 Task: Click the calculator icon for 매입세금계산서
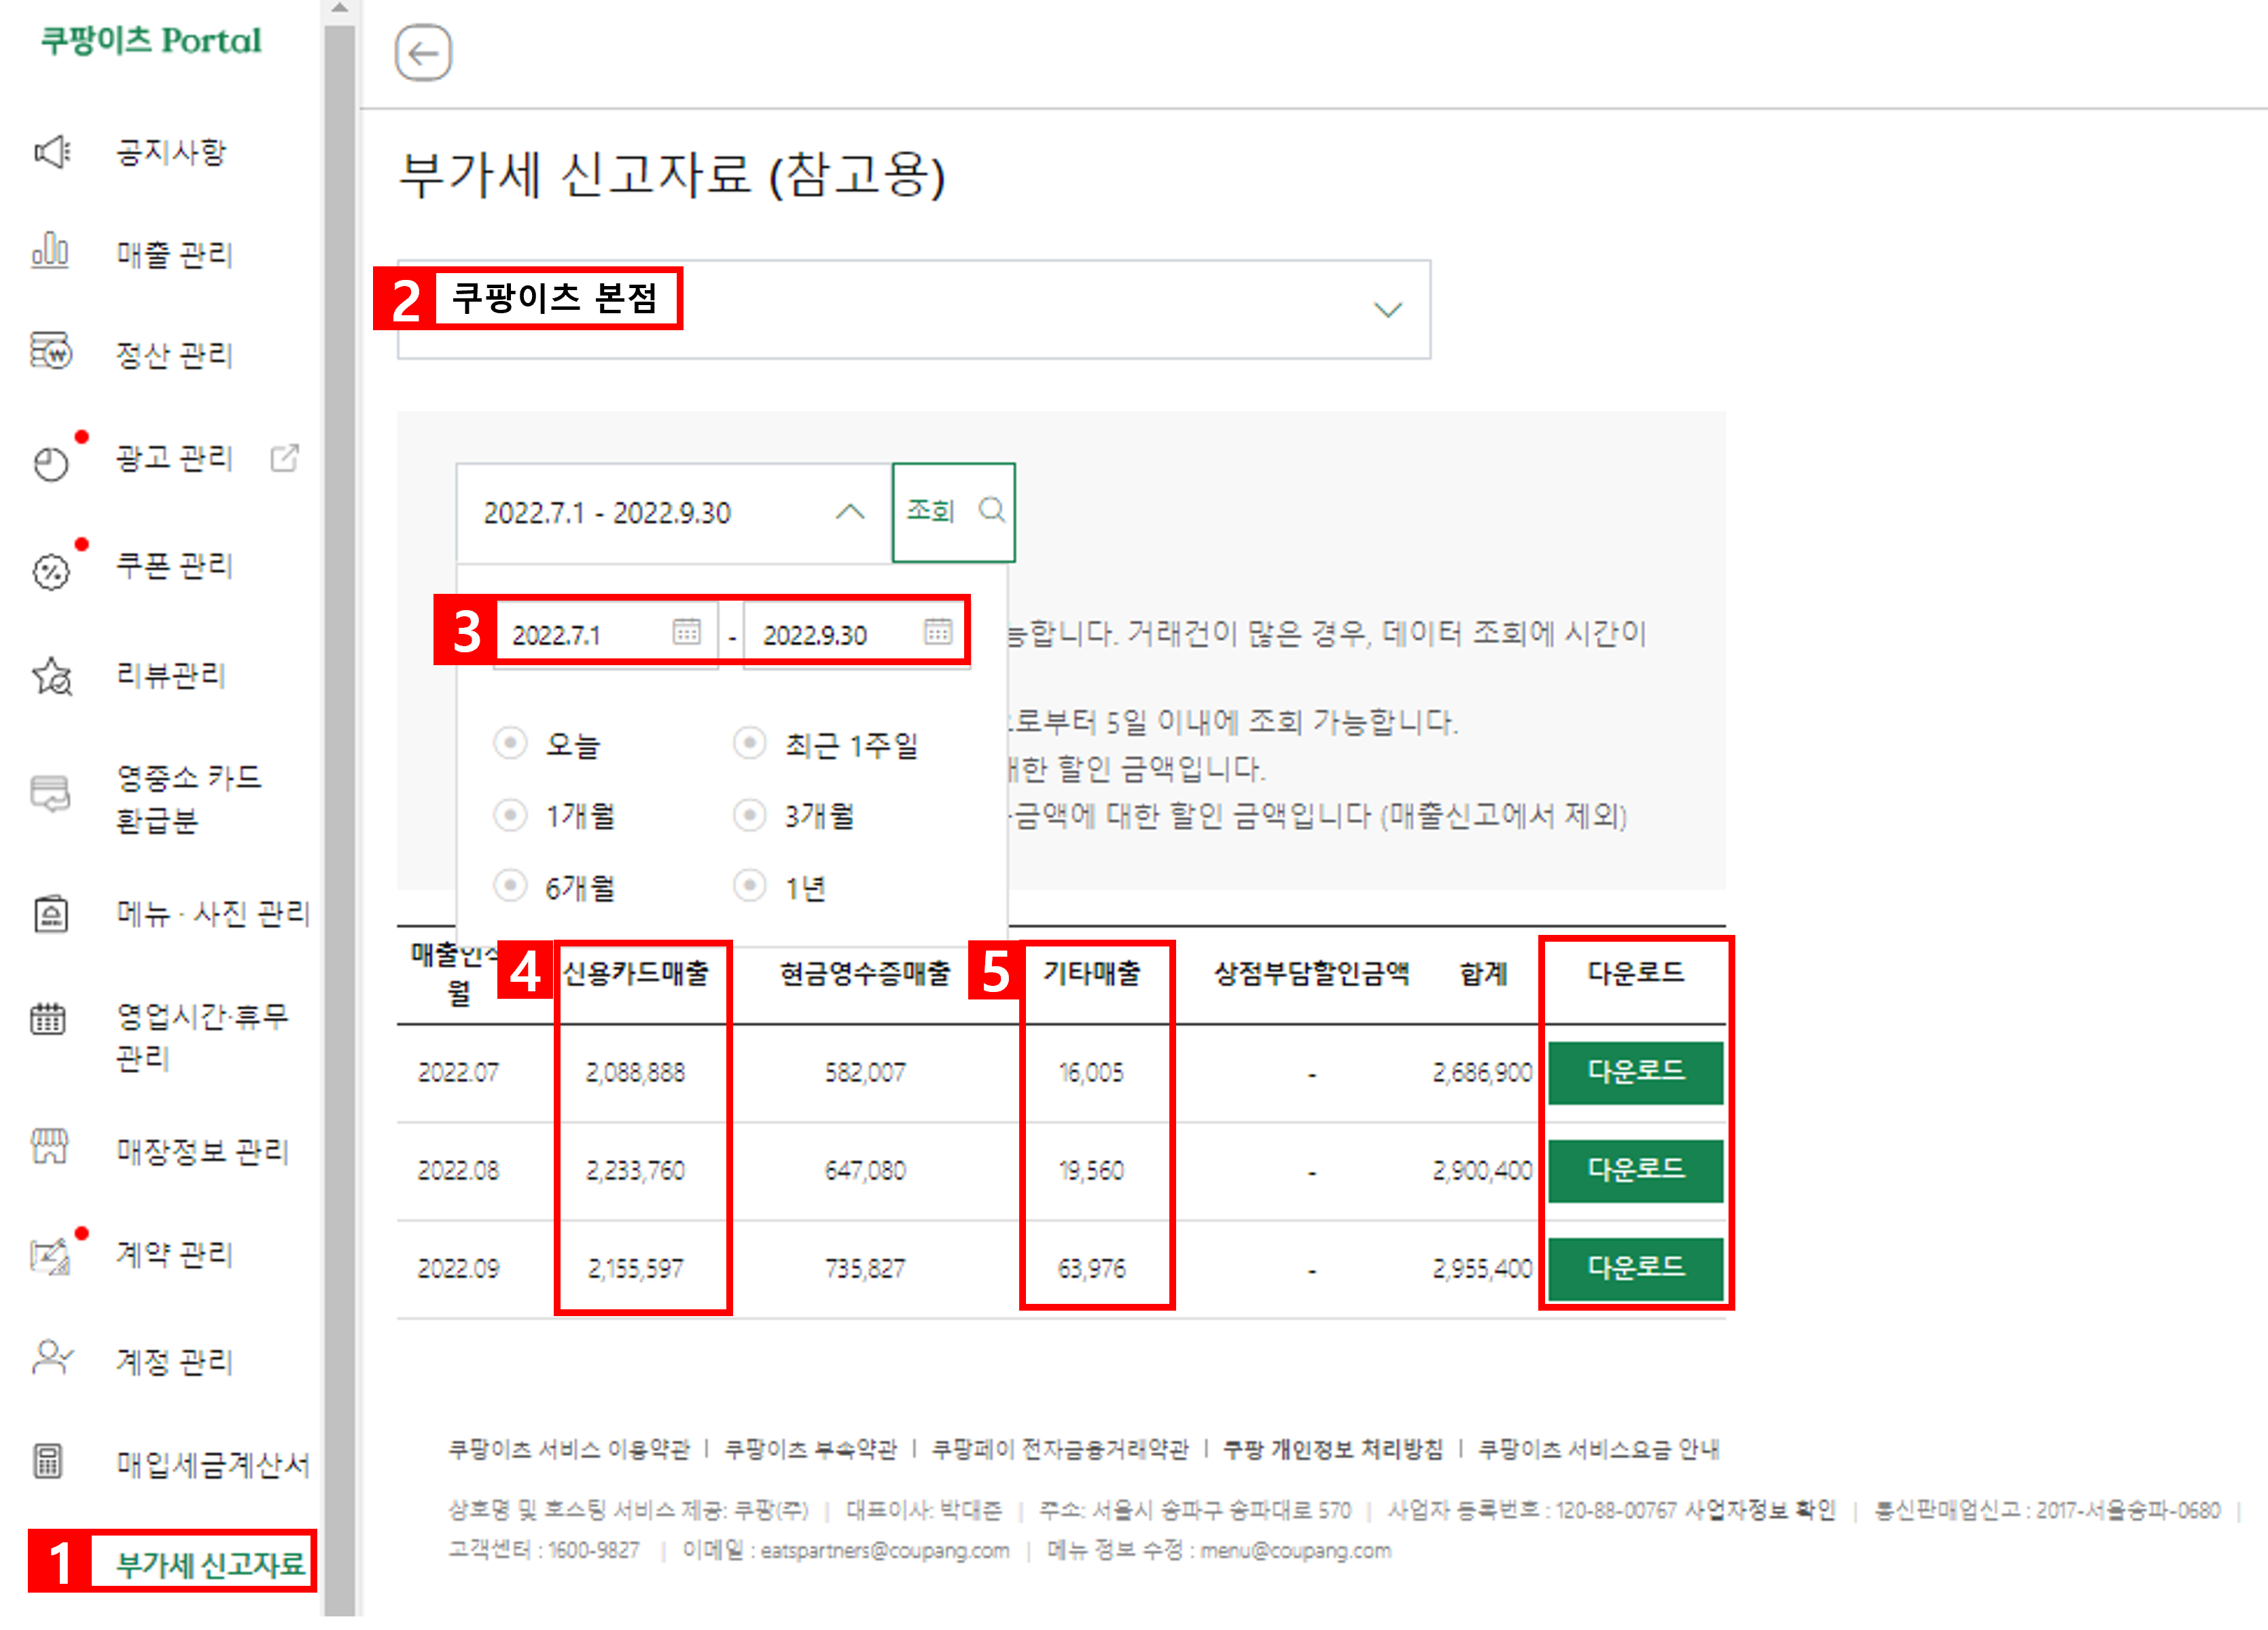[48, 1462]
